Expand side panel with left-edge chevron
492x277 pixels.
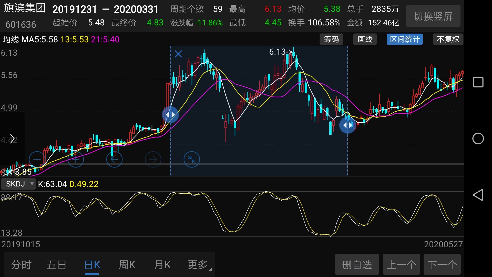[12, 139]
